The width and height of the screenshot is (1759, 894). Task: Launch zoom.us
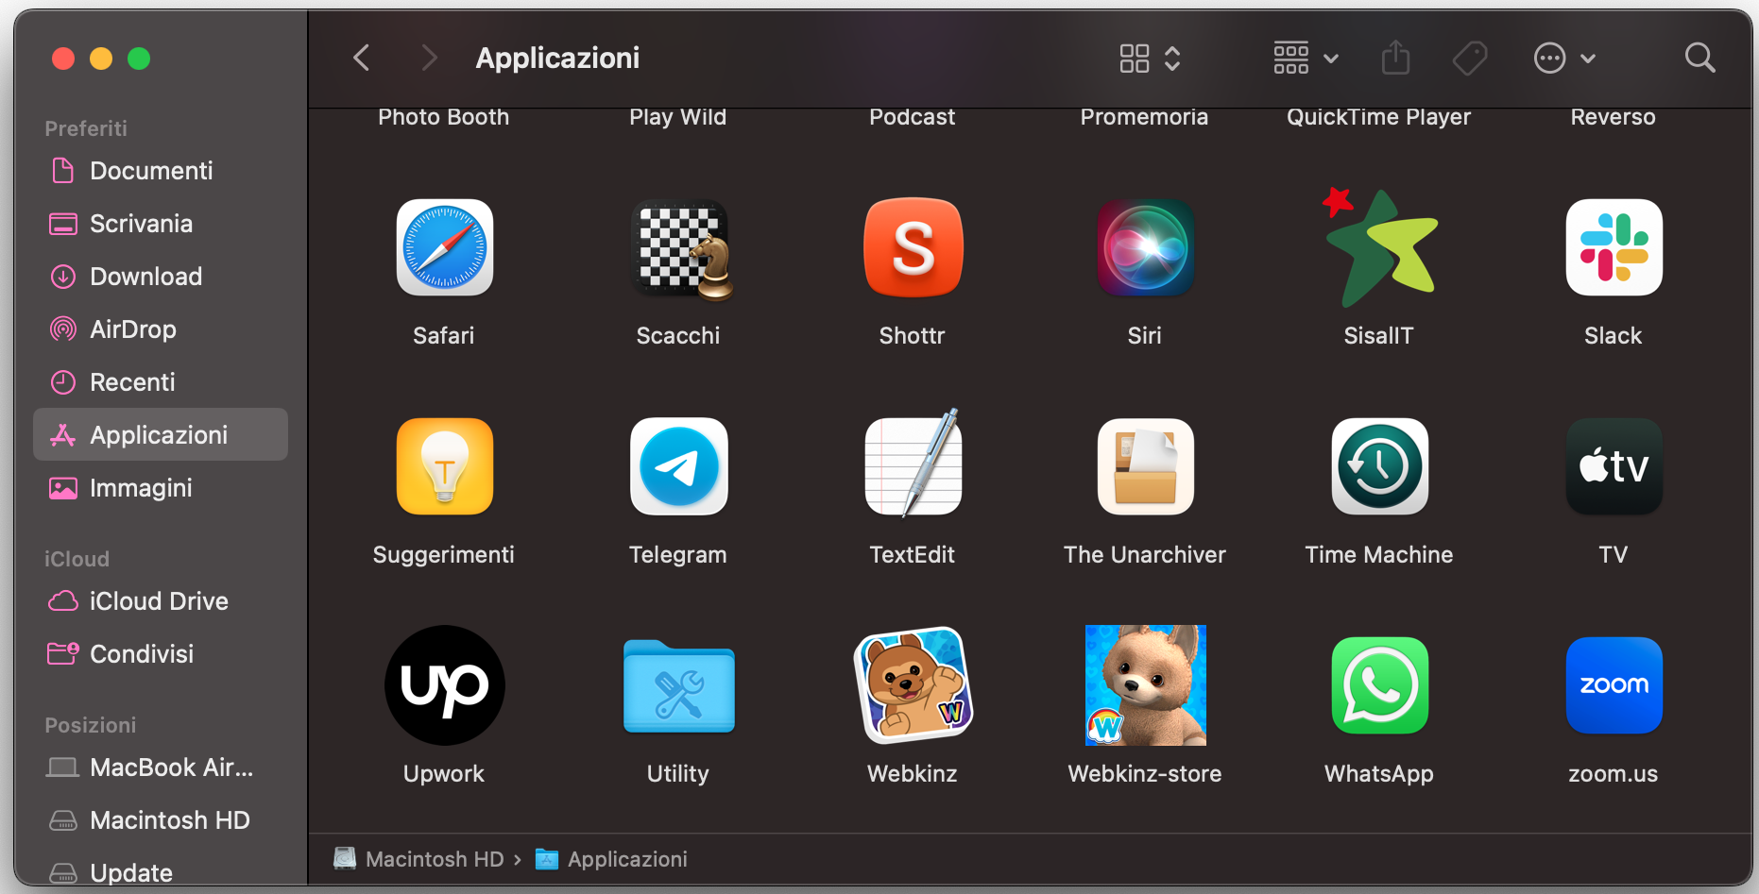click(1613, 685)
